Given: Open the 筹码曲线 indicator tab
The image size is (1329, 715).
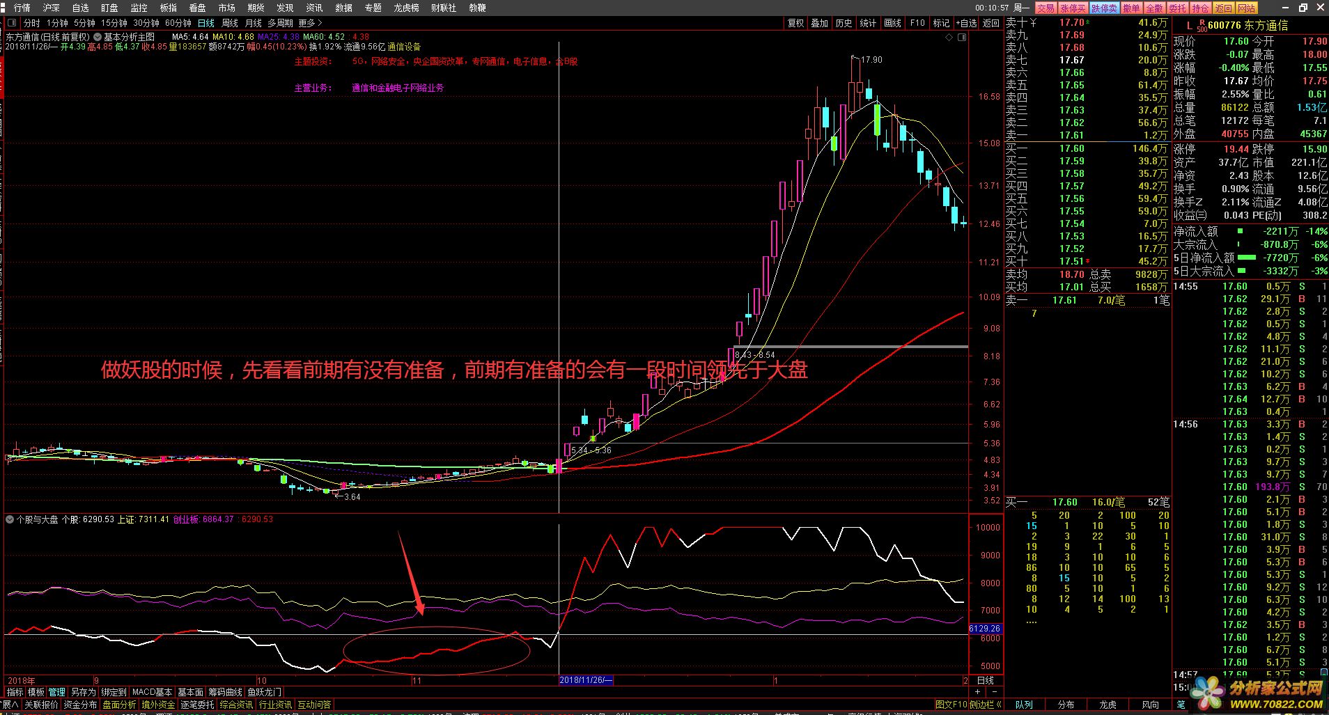Looking at the screenshot, I should coord(225,692).
